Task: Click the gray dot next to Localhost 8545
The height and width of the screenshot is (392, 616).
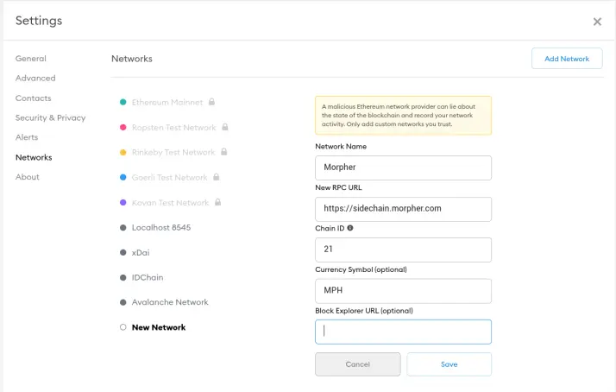Action: pyautogui.click(x=123, y=228)
